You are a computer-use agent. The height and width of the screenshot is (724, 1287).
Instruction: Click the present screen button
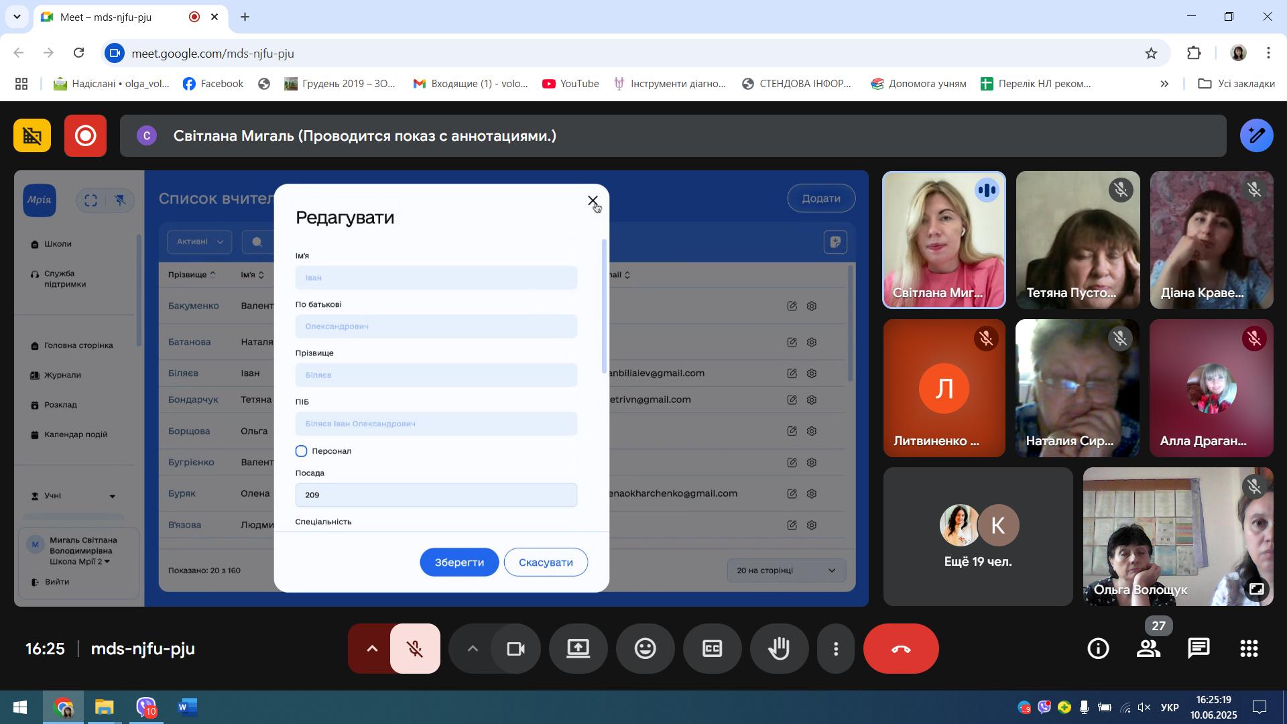578,649
